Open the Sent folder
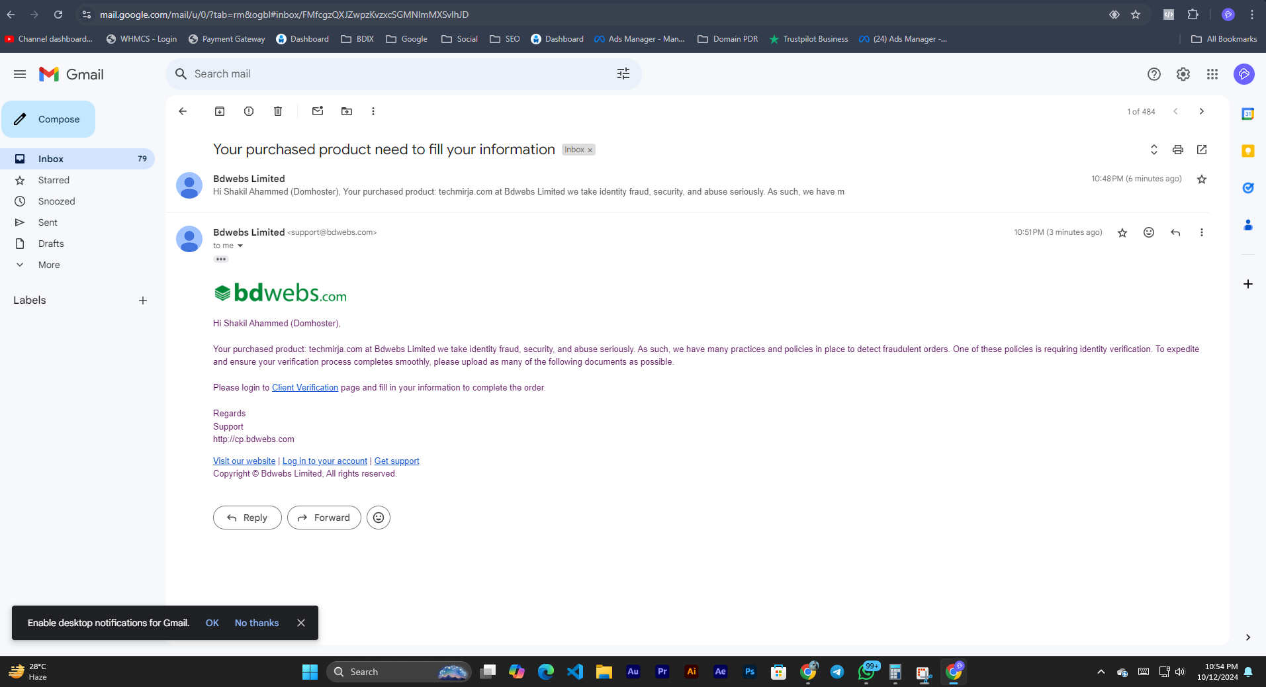Image resolution: width=1266 pixels, height=687 pixels. pos(77,222)
